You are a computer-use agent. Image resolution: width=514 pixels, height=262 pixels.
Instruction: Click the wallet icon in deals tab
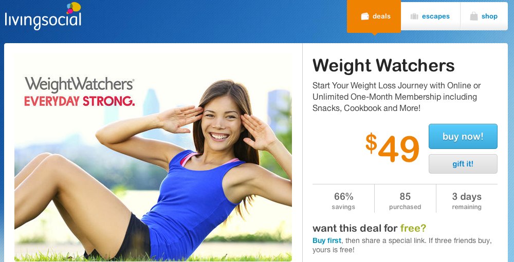[365, 16]
